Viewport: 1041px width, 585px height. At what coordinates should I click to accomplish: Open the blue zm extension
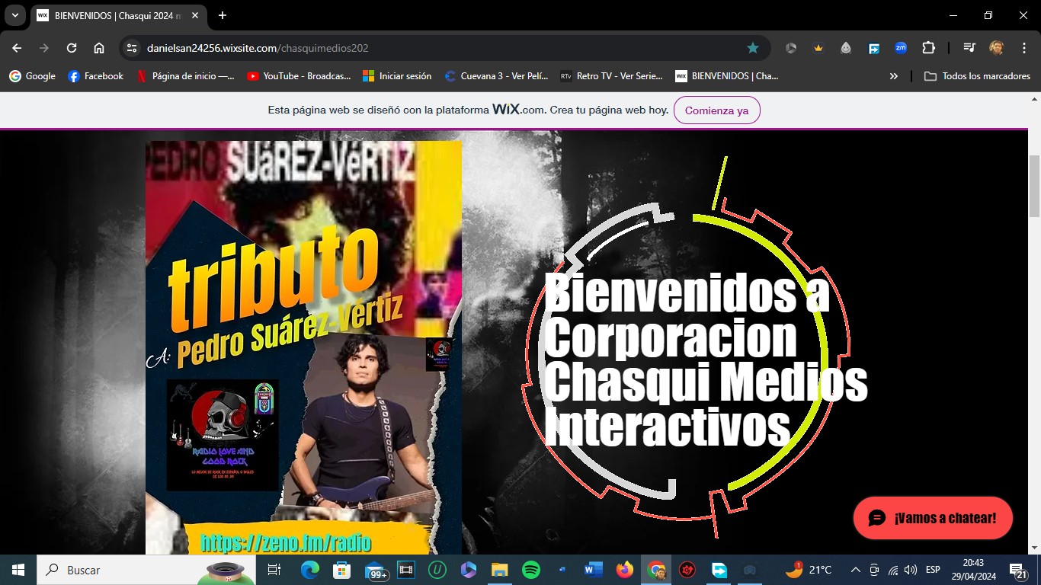[x=901, y=48]
